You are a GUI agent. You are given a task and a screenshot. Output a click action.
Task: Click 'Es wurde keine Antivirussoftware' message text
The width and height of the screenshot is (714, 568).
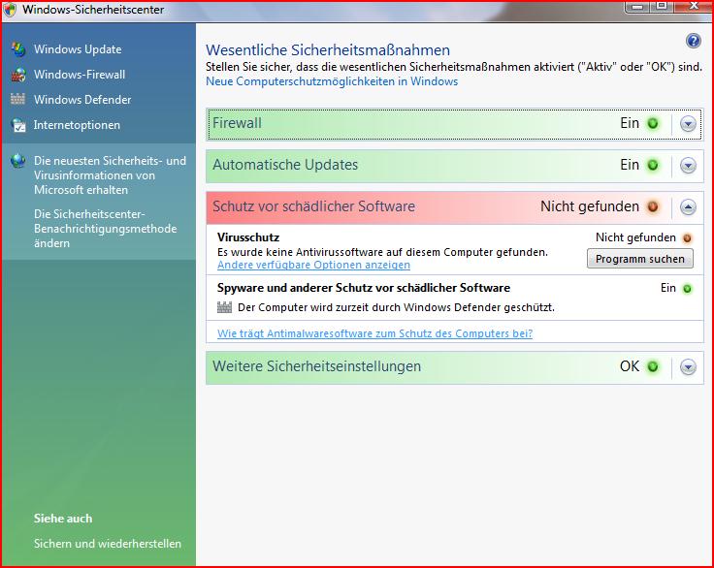382,252
